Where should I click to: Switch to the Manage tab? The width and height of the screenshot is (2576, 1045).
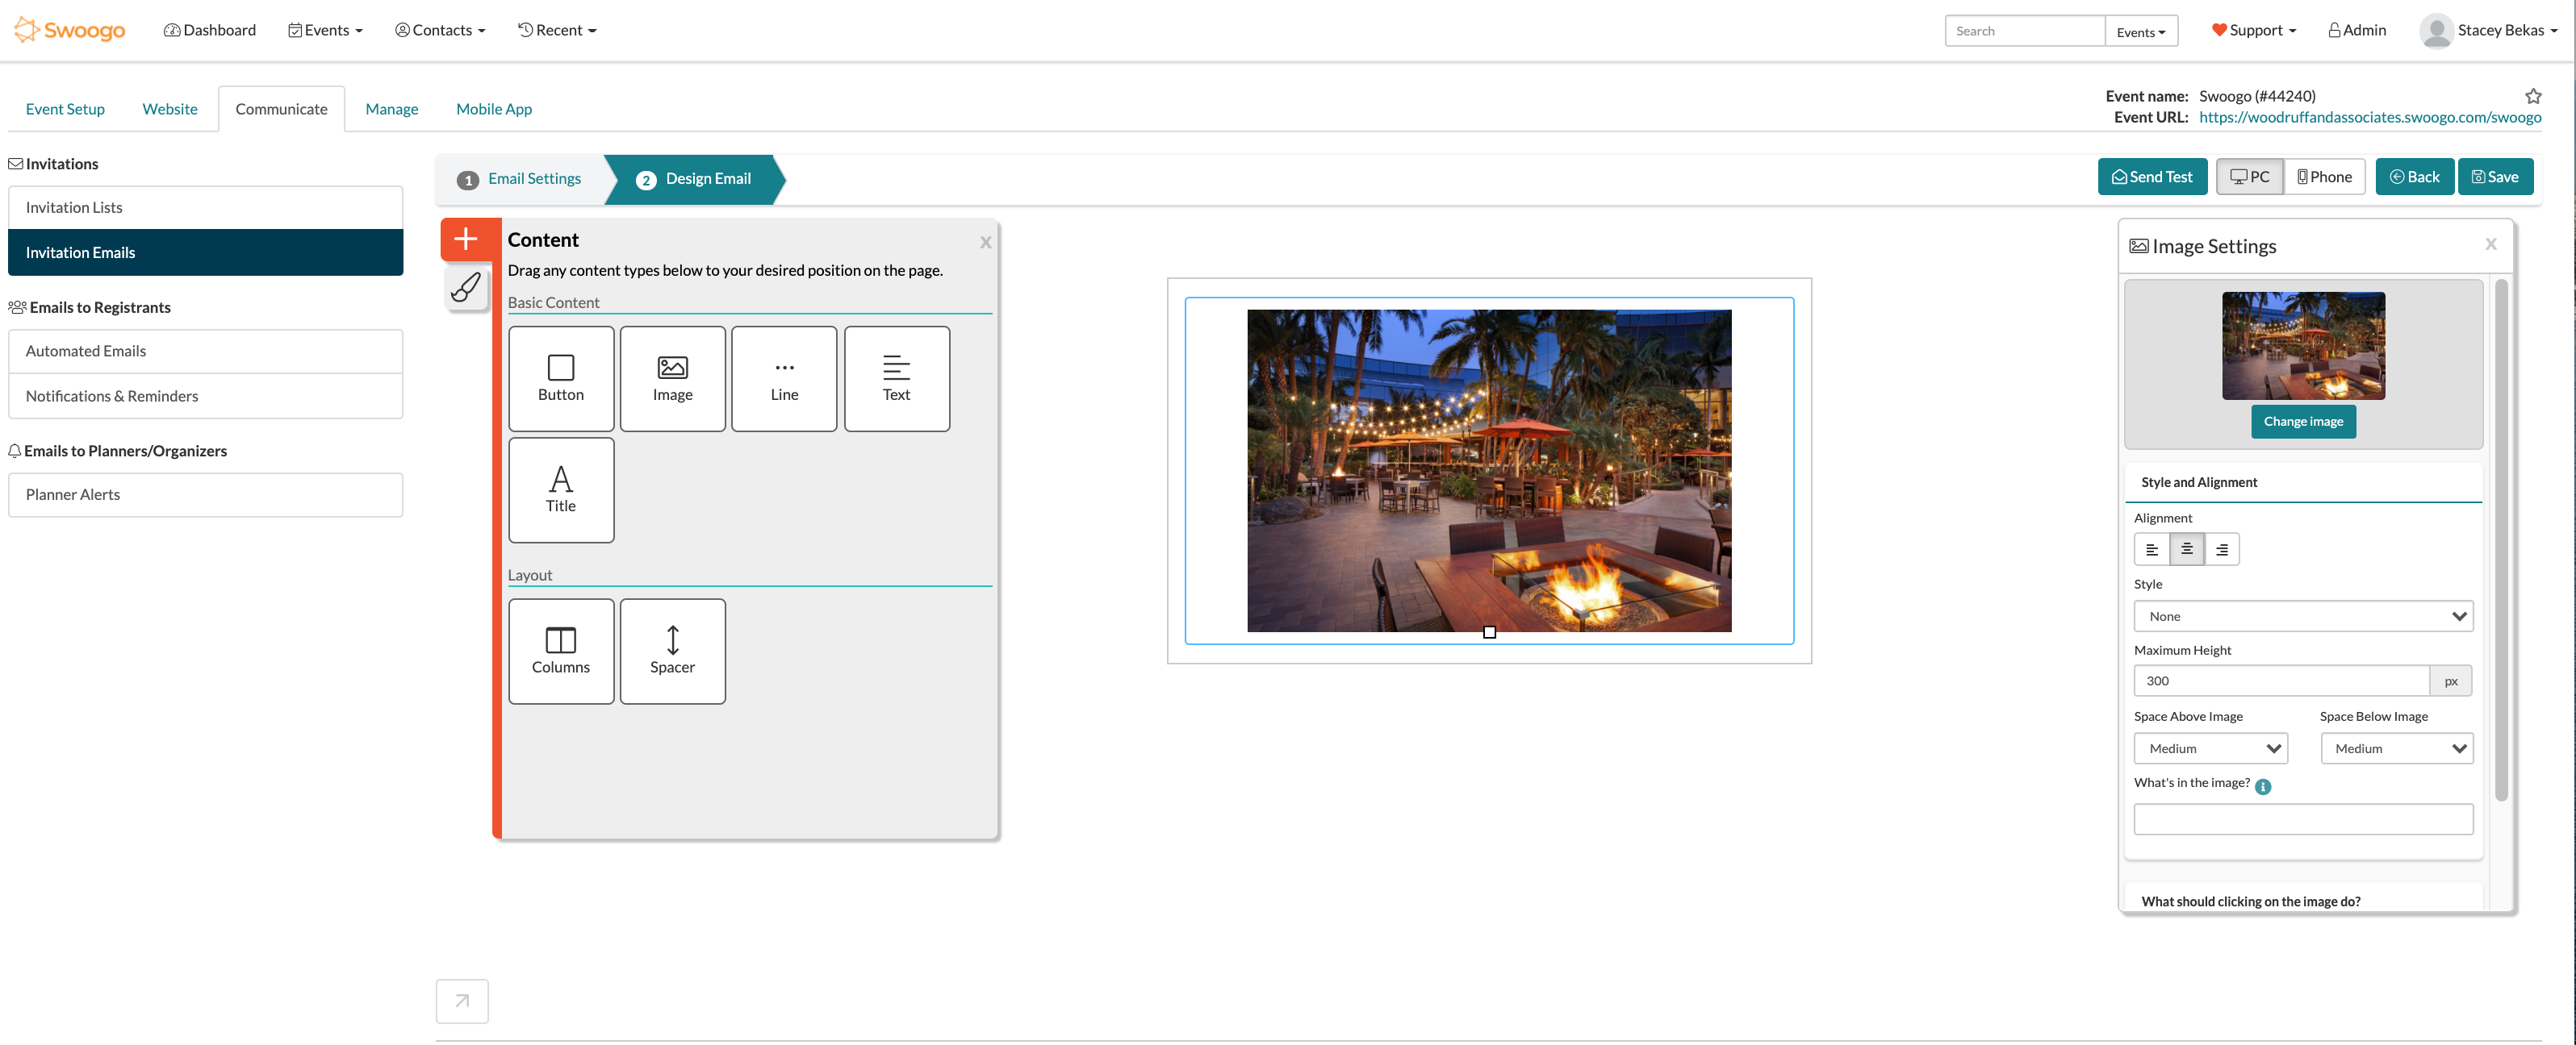(392, 109)
